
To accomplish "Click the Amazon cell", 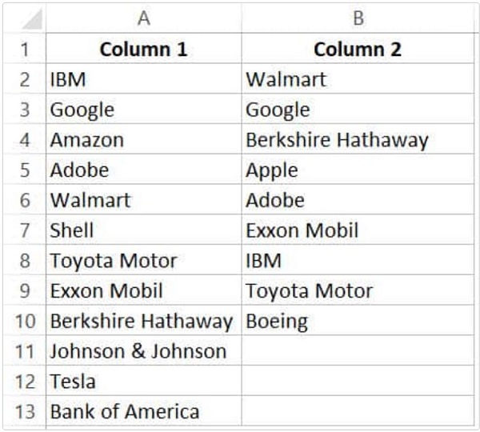I will pyautogui.click(x=143, y=139).
